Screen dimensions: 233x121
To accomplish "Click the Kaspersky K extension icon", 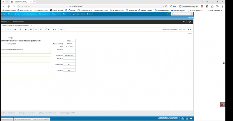I will point(207,6).
